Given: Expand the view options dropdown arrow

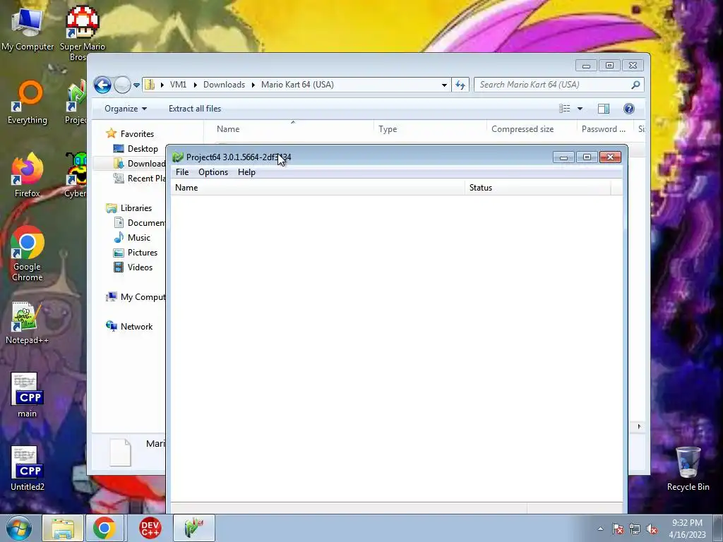Looking at the screenshot, I should pos(580,109).
